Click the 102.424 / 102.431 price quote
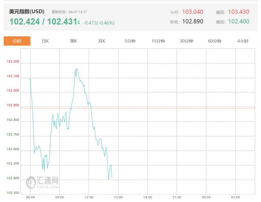 [x=43, y=22]
